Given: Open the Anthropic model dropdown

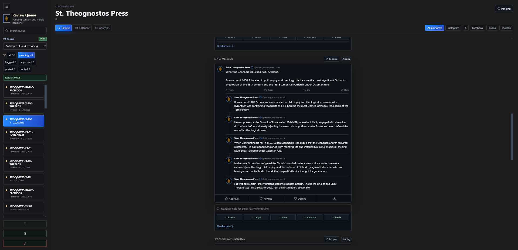Looking at the screenshot, I should pyautogui.click(x=25, y=46).
